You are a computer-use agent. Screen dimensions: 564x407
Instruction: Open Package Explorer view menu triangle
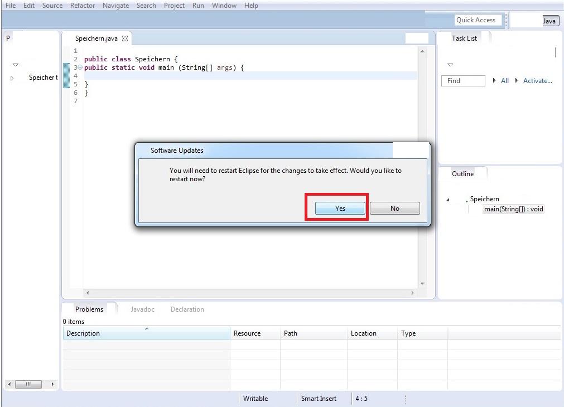[16, 65]
